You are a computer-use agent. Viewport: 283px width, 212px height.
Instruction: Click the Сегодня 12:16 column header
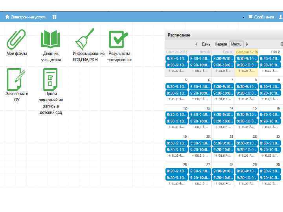[247, 52]
